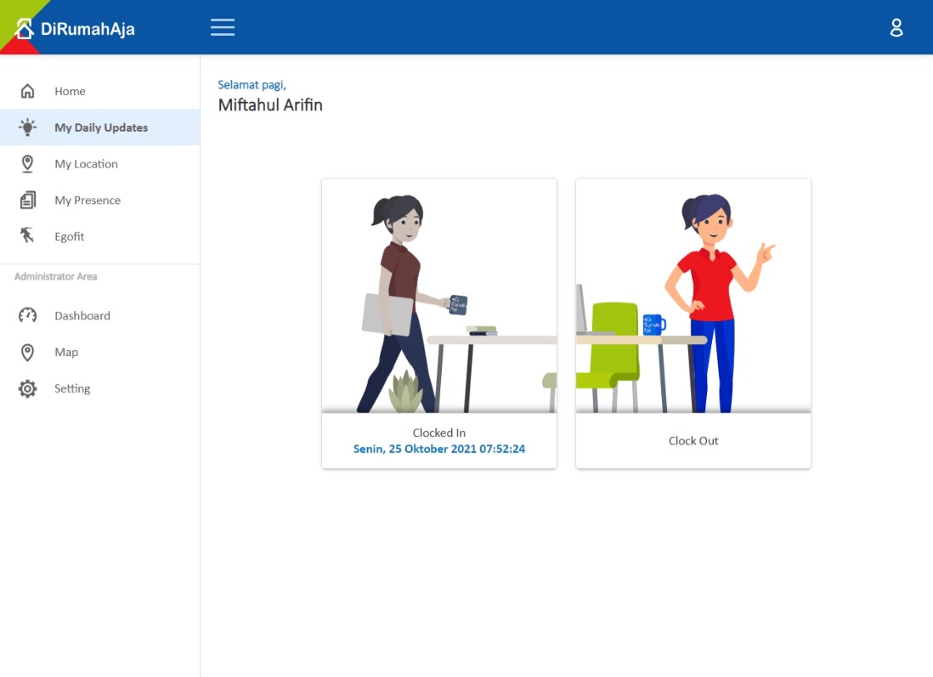933x677 pixels.
Task: Click the DiRumahAja brand name text
Action: (x=88, y=29)
